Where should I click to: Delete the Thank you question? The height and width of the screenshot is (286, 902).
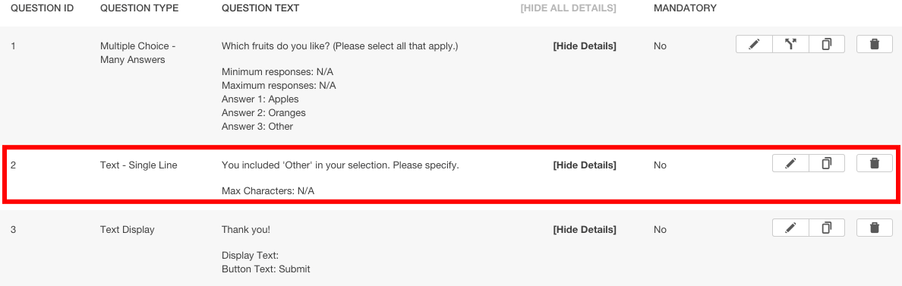875,228
